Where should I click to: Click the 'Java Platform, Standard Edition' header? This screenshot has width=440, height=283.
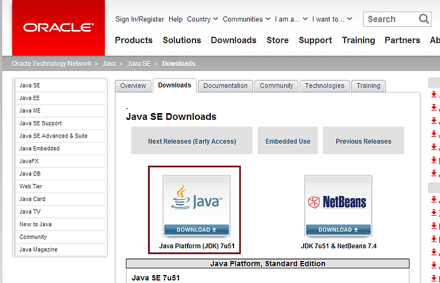[268, 263]
